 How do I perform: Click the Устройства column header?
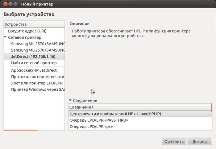(34, 24)
